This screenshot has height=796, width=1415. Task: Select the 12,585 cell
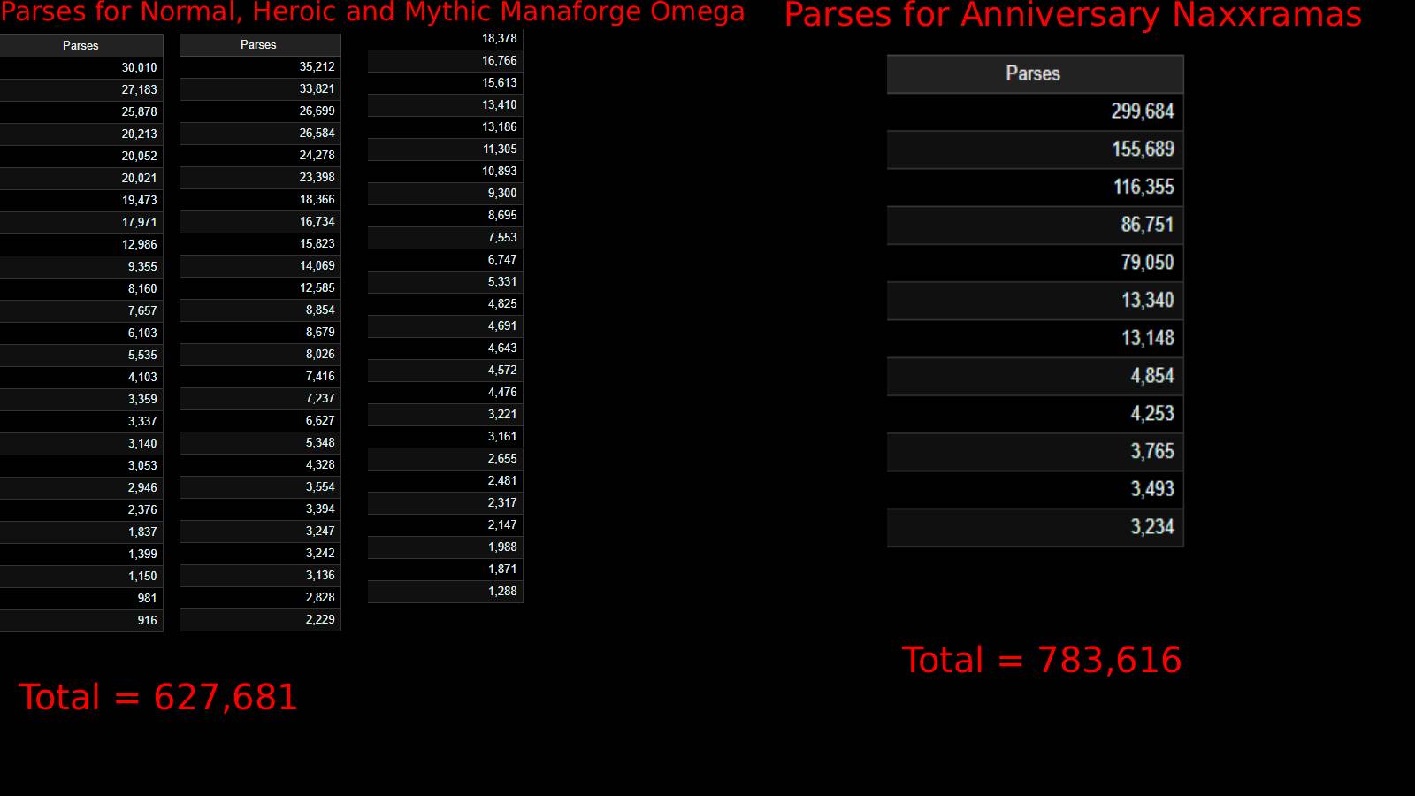pos(261,287)
